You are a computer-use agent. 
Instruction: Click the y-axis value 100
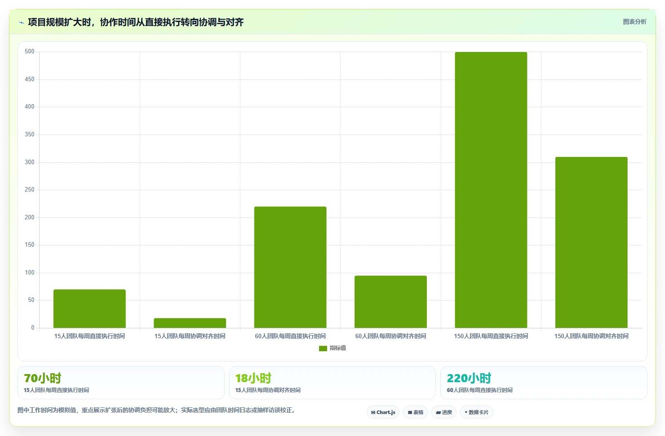(30, 273)
